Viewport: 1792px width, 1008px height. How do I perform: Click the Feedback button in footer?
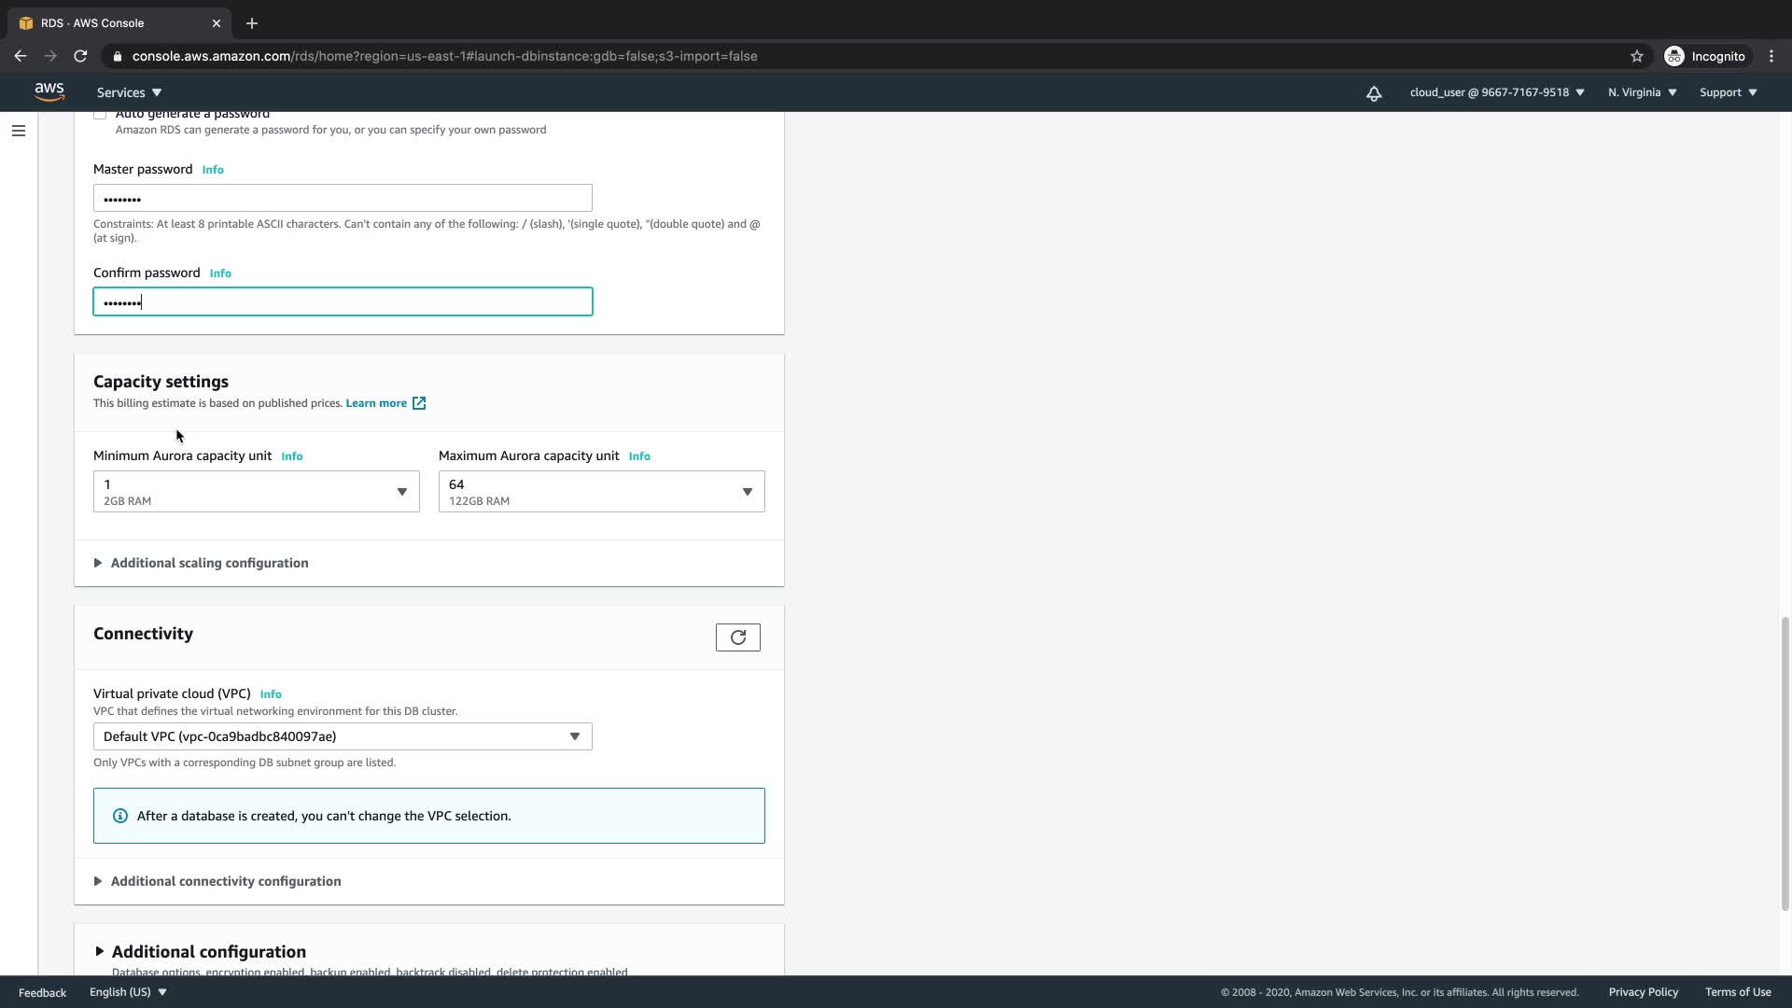click(x=42, y=992)
